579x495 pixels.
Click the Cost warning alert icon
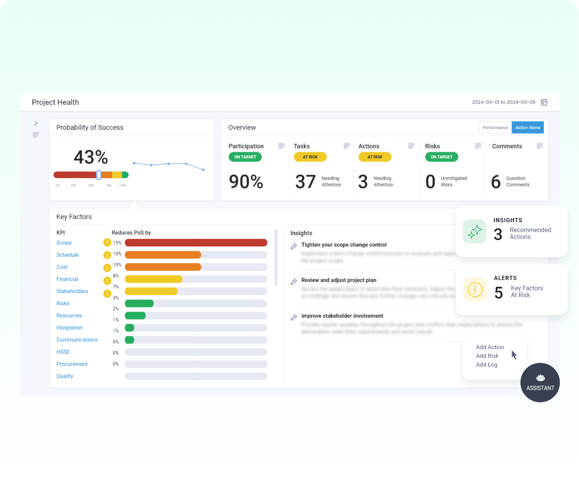tap(107, 268)
